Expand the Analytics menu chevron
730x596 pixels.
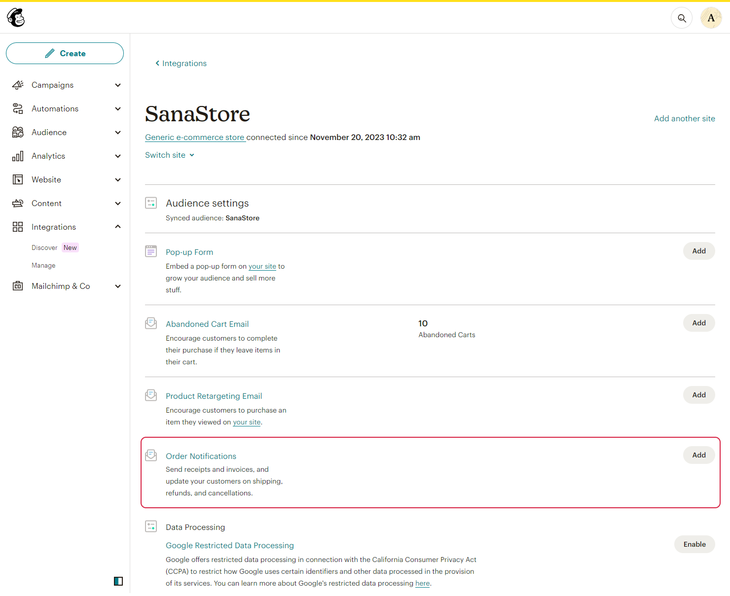point(118,156)
